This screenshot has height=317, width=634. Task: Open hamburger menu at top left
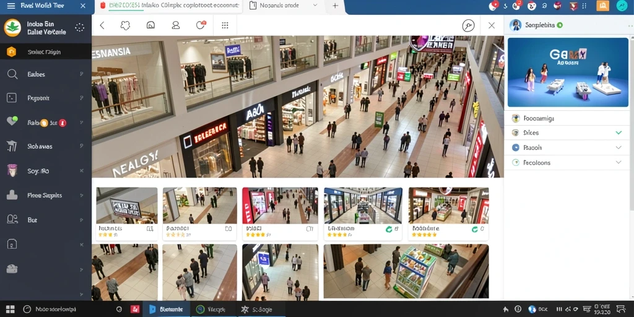pos(11,6)
